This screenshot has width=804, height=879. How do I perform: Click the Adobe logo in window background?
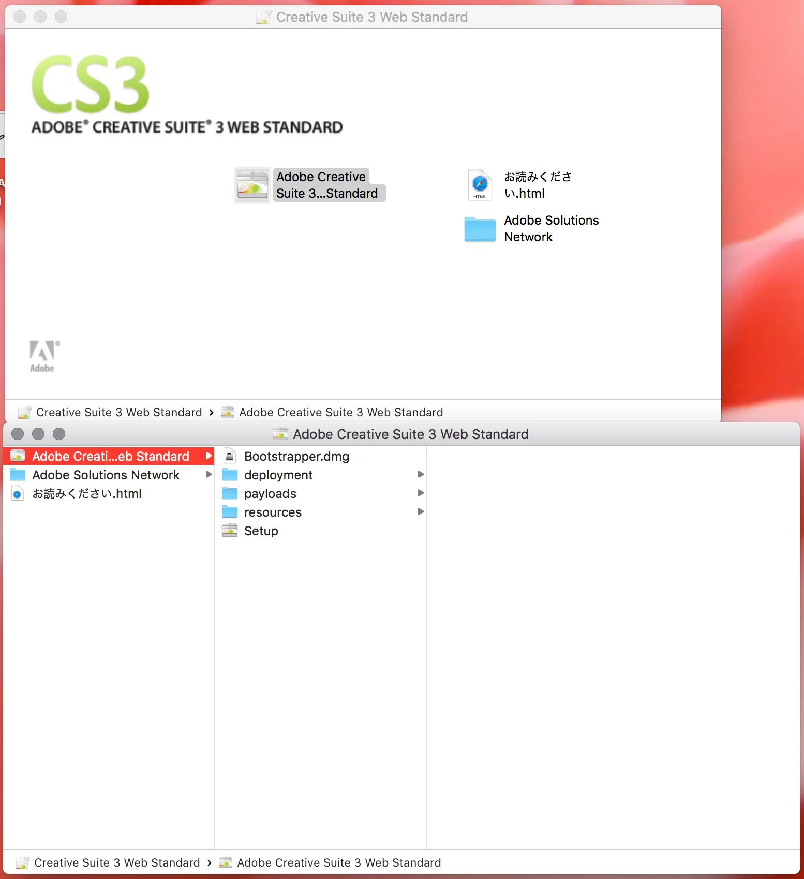[43, 356]
